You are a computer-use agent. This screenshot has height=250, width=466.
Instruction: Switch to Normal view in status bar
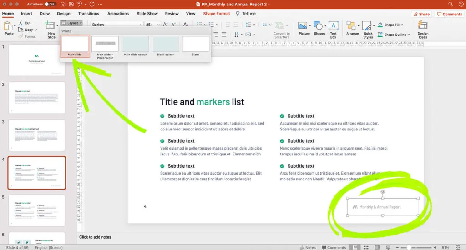(355, 247)
